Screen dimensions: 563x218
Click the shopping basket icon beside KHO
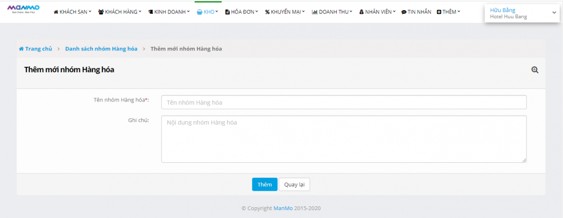coord(199,12)
